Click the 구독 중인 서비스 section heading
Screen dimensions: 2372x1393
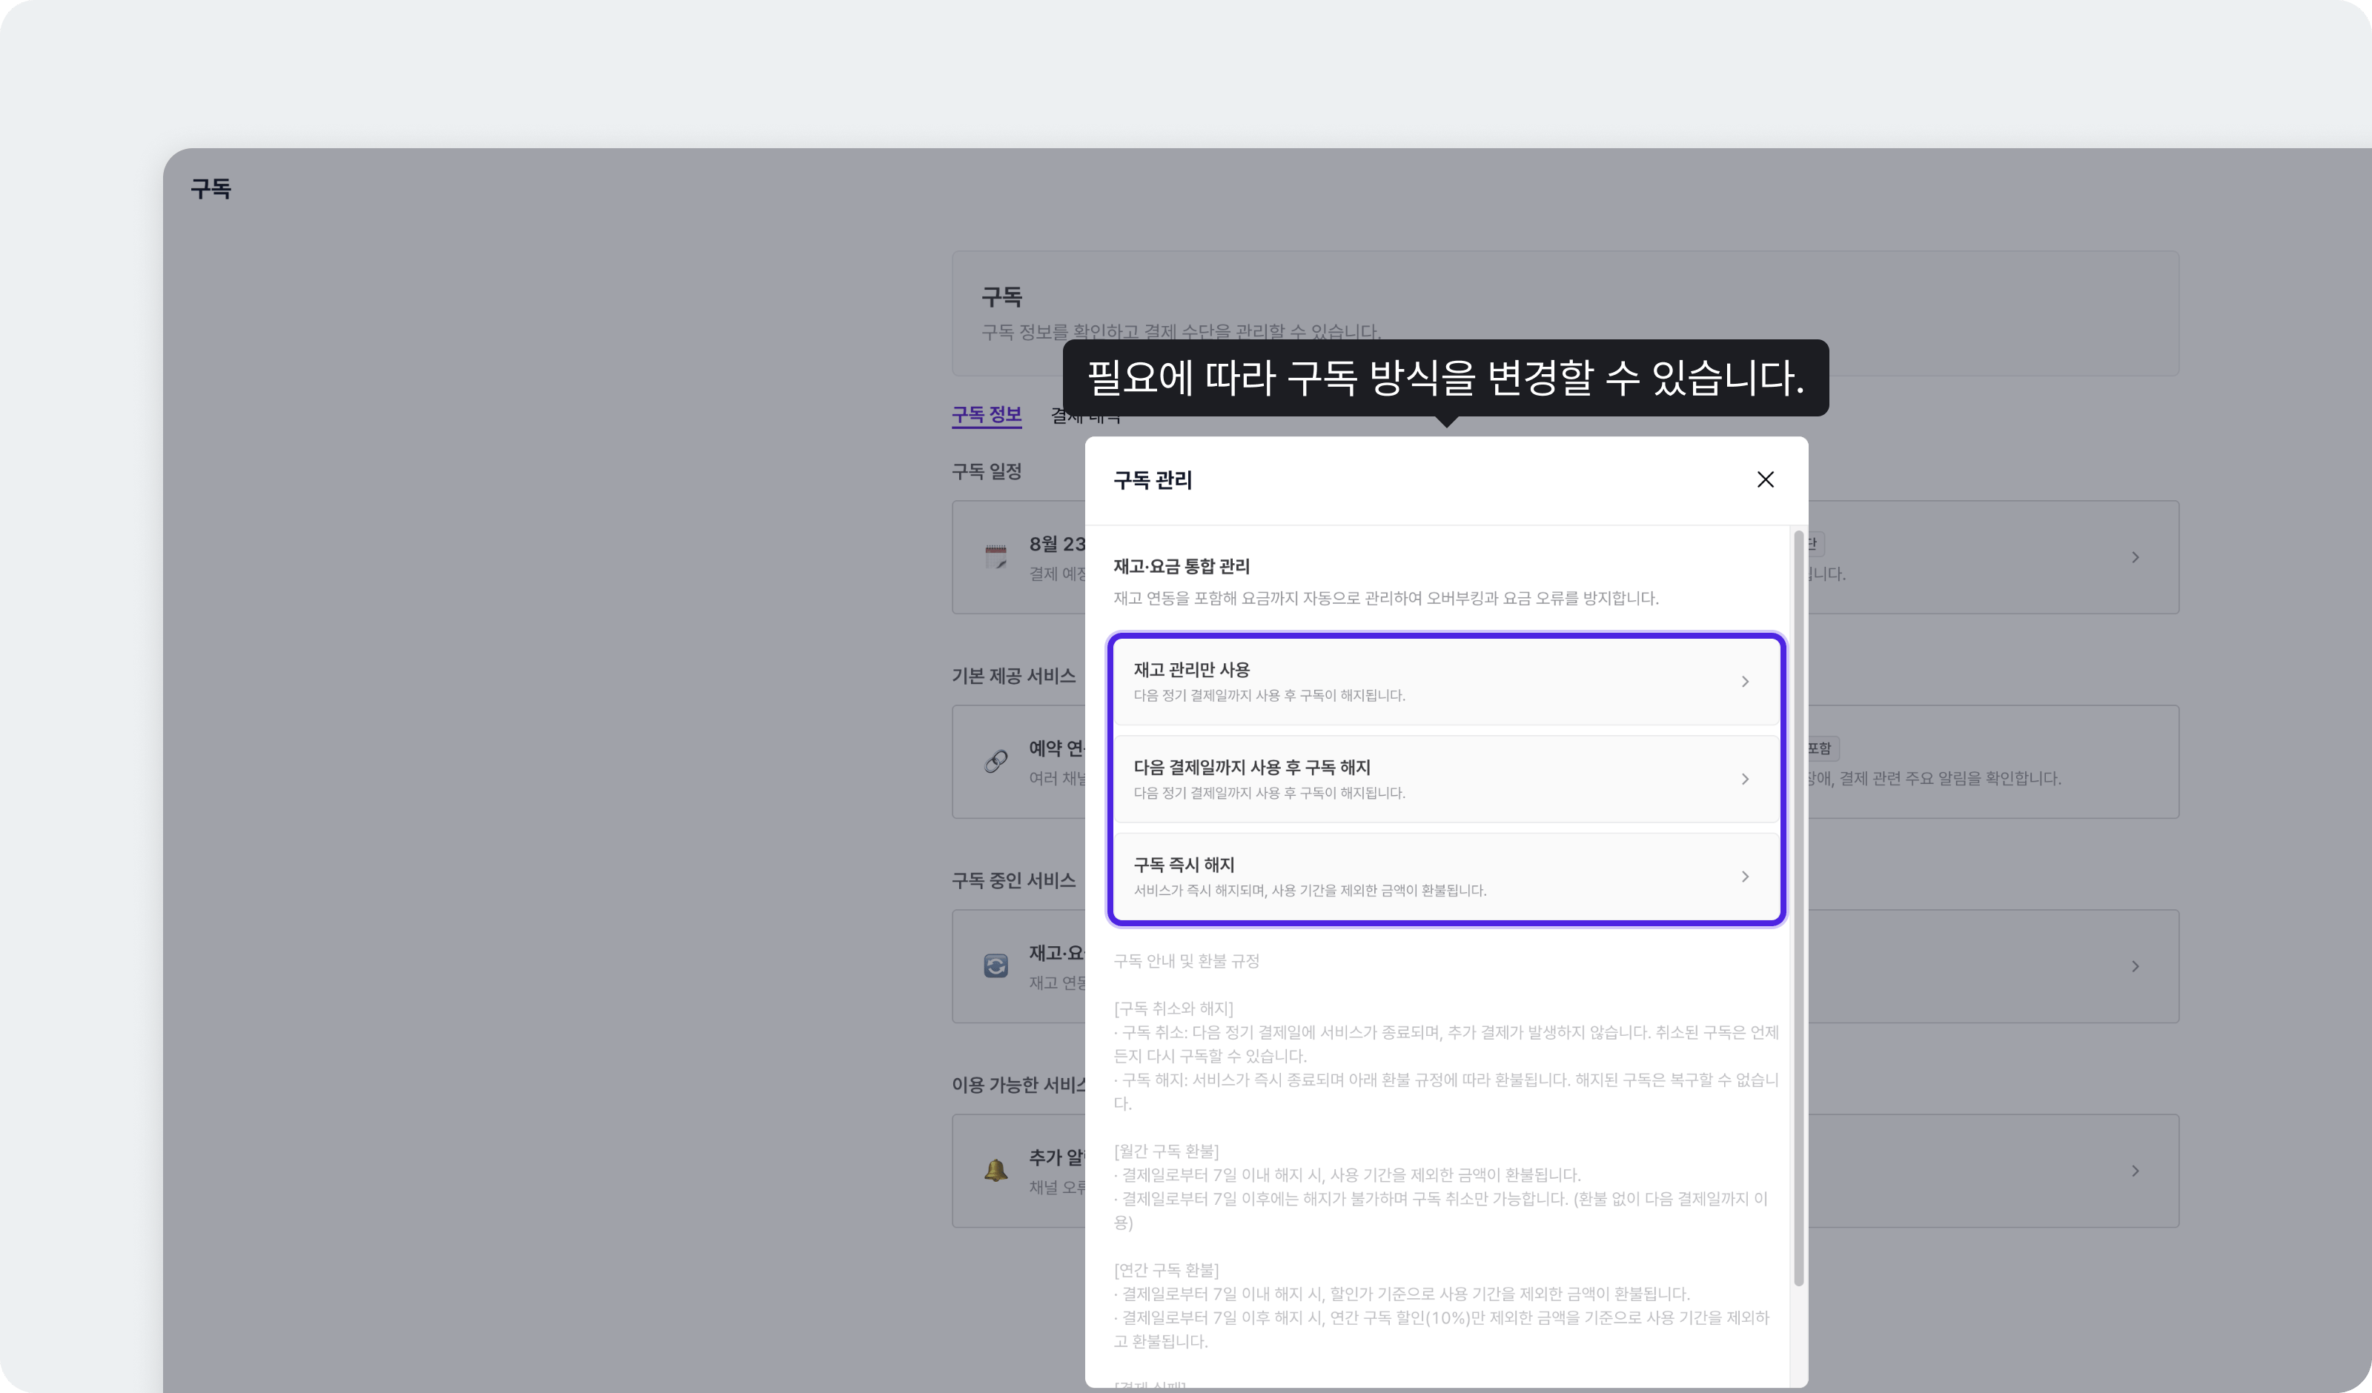click(1014, 880)
